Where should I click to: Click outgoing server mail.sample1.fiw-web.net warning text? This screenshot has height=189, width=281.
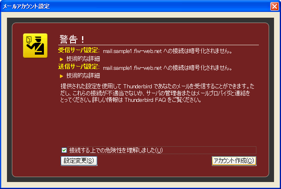click(167, 68)
